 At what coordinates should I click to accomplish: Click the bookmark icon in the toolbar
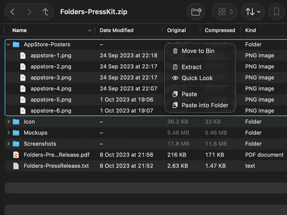click(276, 12)
